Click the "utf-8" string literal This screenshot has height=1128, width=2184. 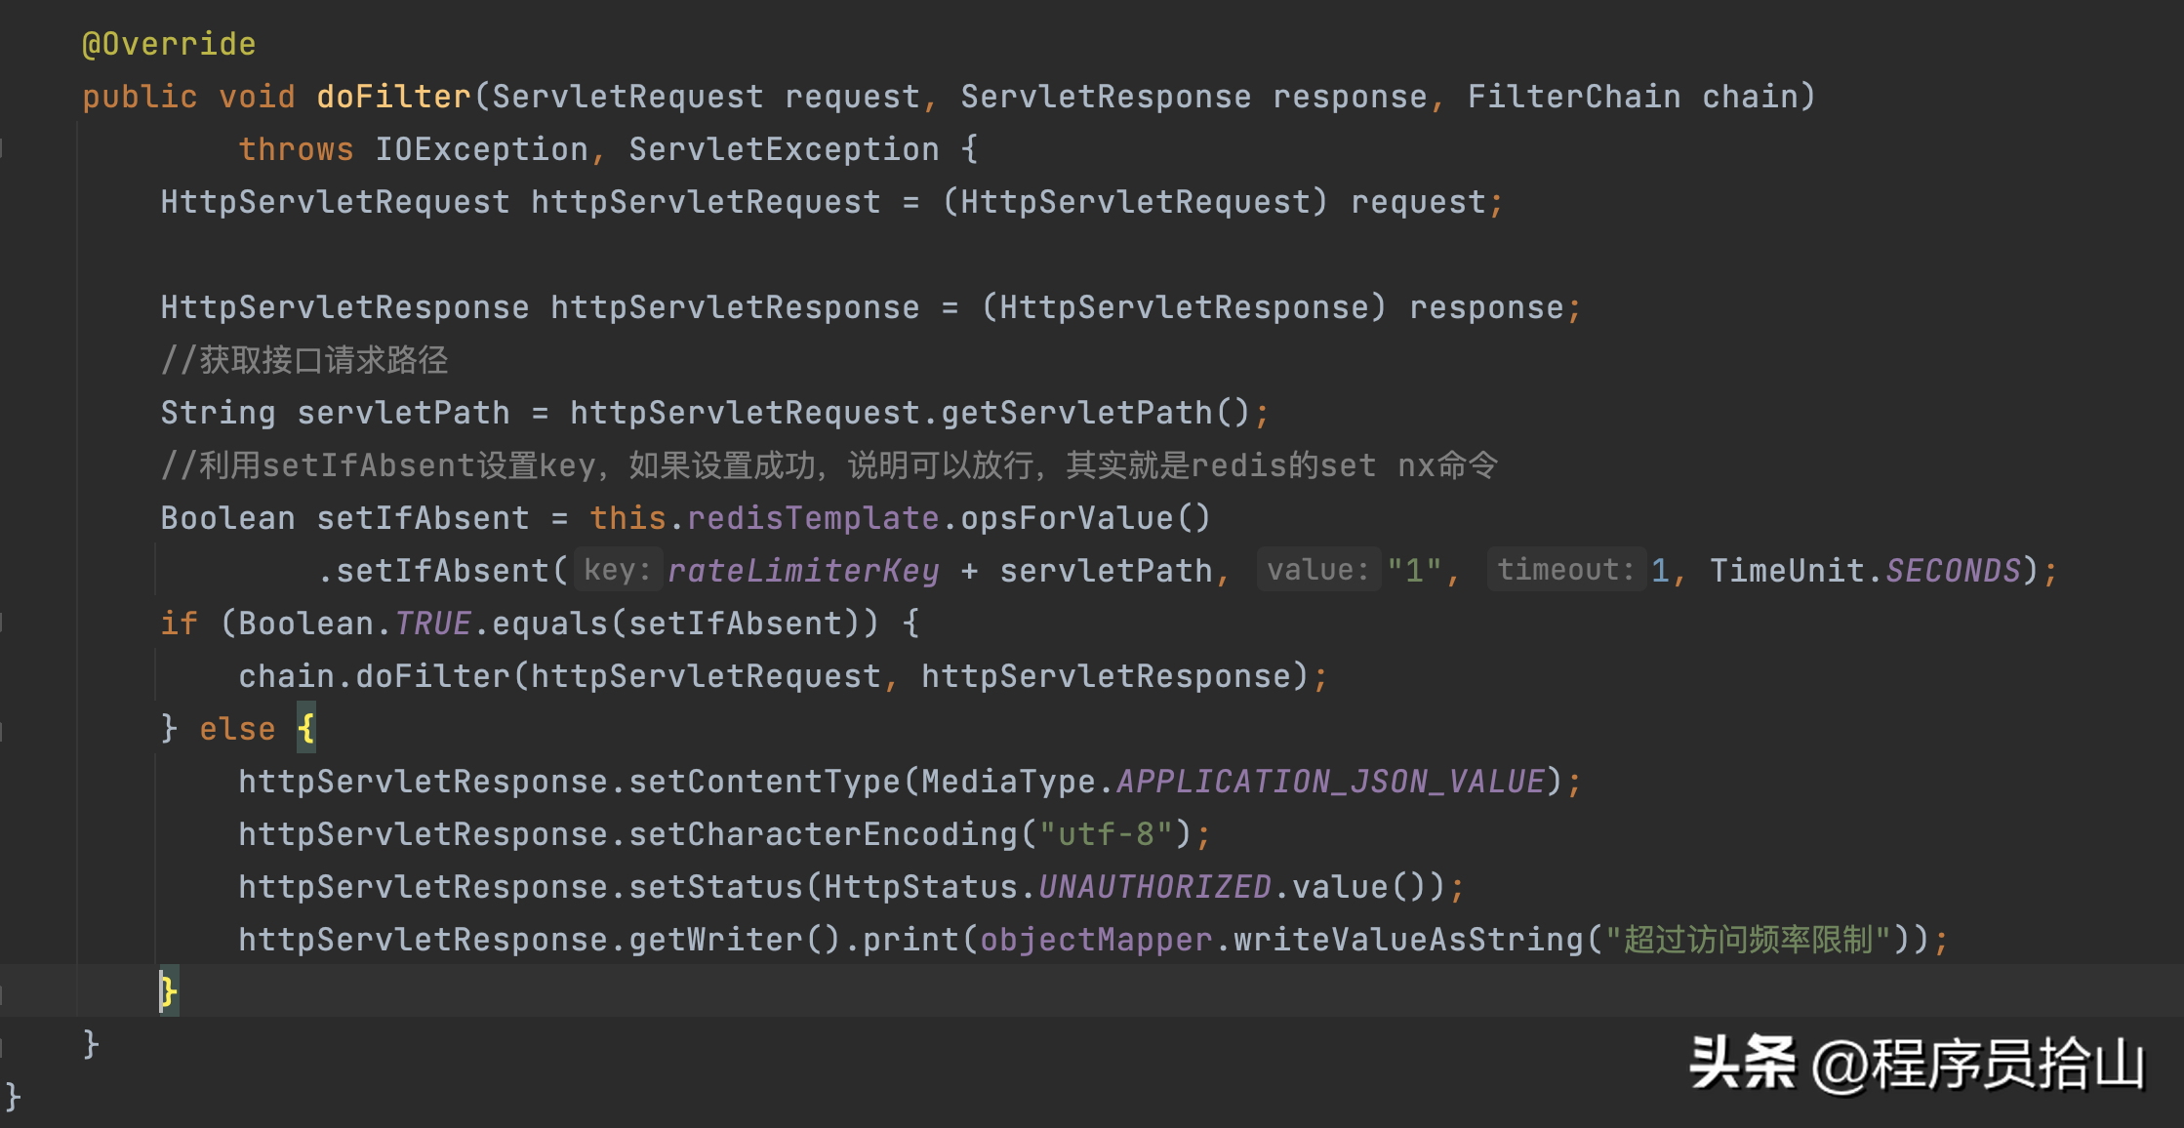pos(1106,833)
